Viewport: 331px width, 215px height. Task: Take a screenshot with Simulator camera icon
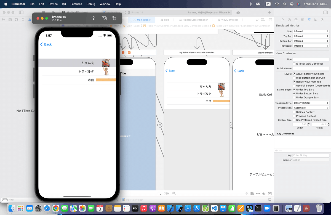[104, 18]
